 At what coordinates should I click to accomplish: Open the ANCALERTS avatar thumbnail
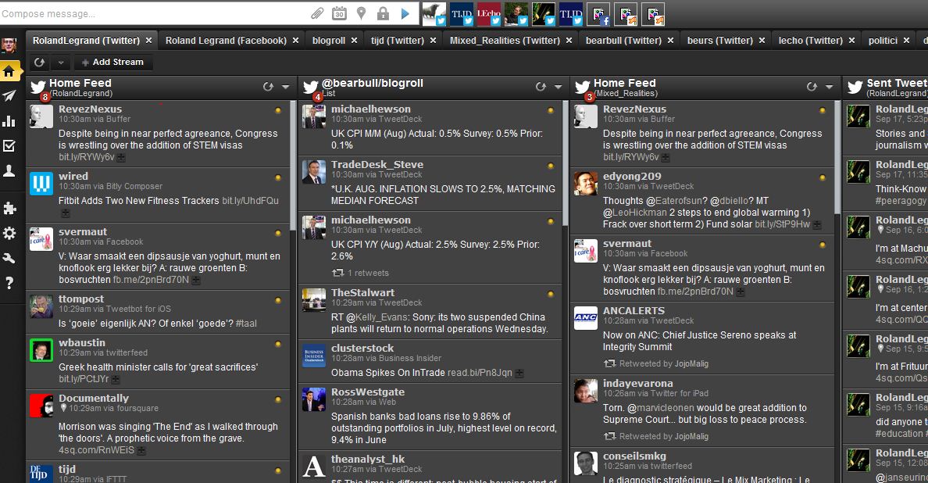[x=585, y=318]
